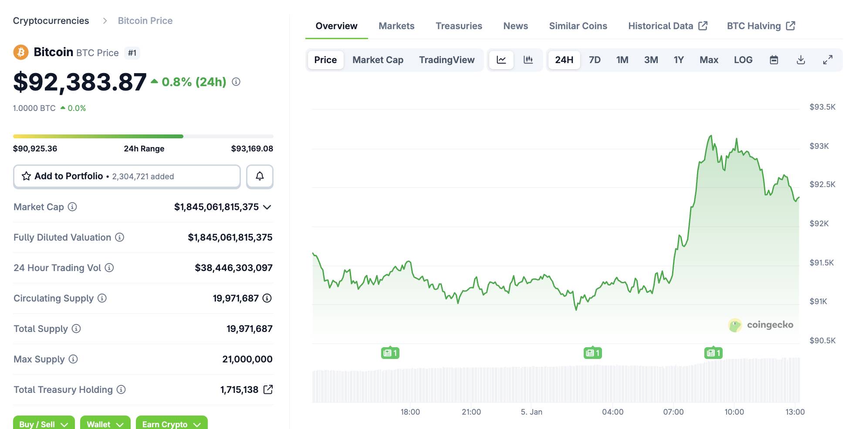Viewport: 852px width, 429px height.
Task: Toggle LOG scale on chart
Action: pyautogui.click(x=743, y=60)
